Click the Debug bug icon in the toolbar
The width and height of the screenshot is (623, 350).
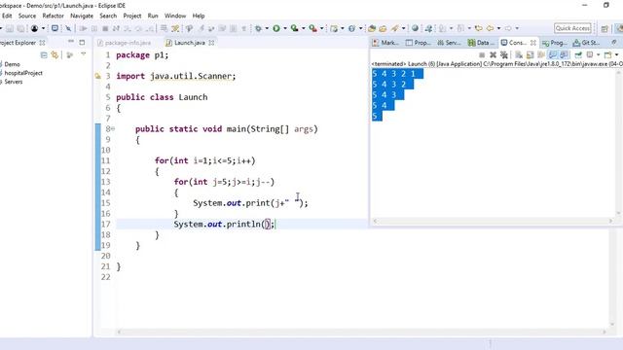(258, 28)
